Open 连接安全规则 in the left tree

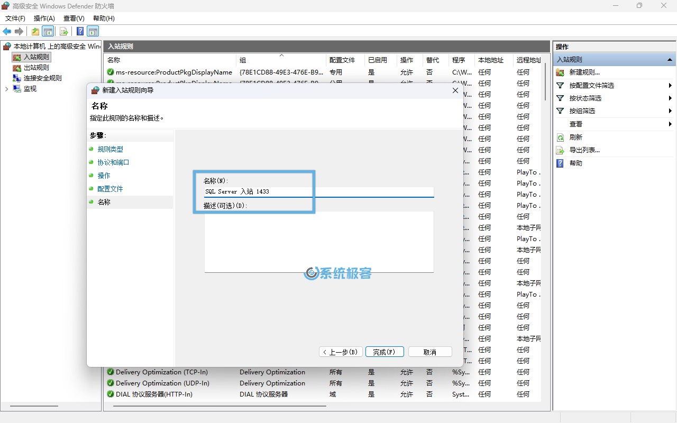click(x=42, y=78)
